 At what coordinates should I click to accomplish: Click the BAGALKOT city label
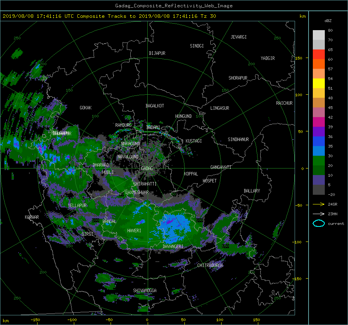[x=155, y=106]
